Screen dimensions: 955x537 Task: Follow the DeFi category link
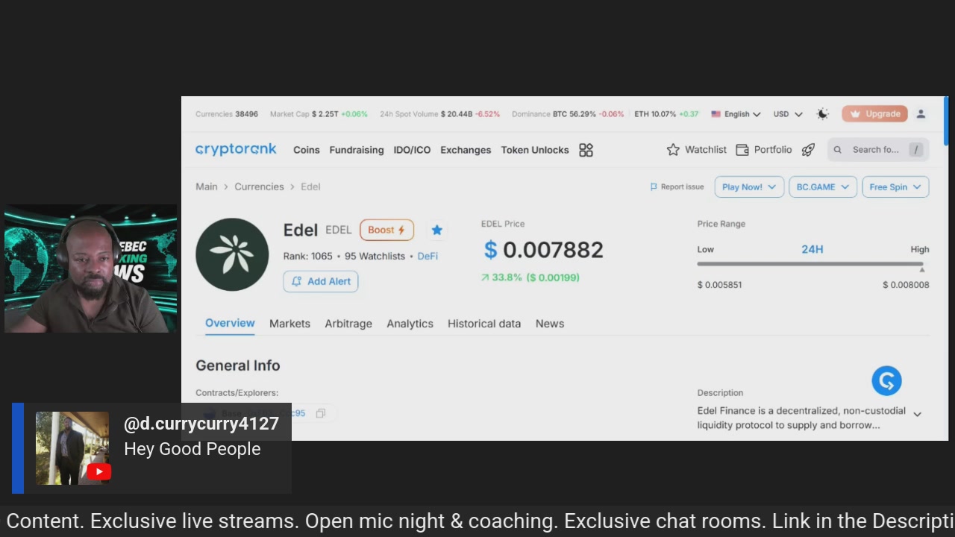[428, 256]
